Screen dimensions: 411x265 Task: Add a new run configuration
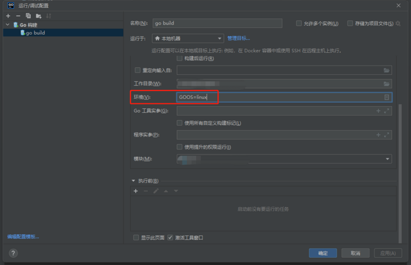tap(8, 16)
